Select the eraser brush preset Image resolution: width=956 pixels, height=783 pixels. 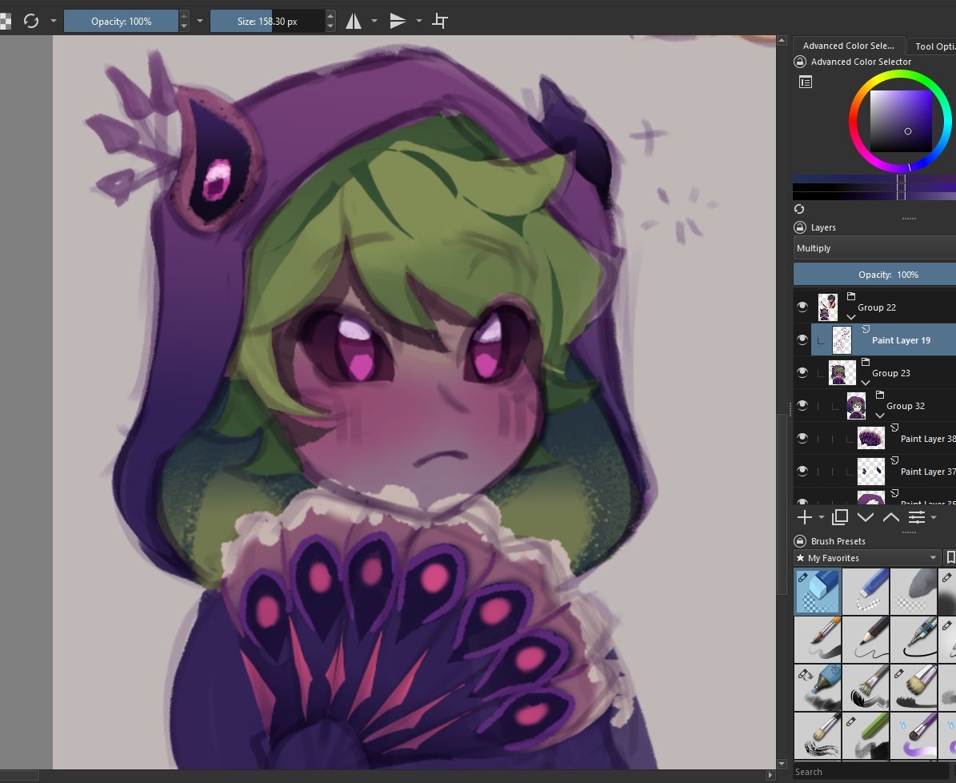[x=818, y=591]
